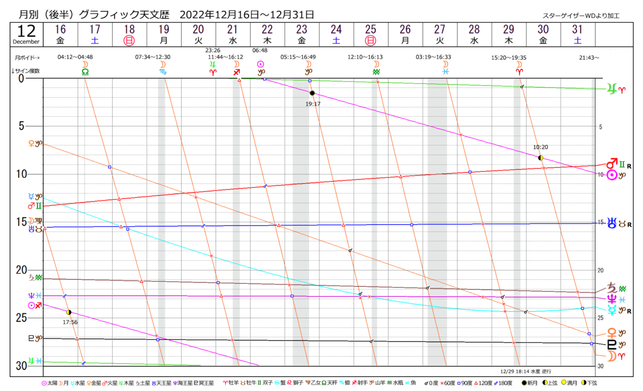643x391 pixels.
Task: Click the new moon marker at 19:17
Action: tap(312, 93)
